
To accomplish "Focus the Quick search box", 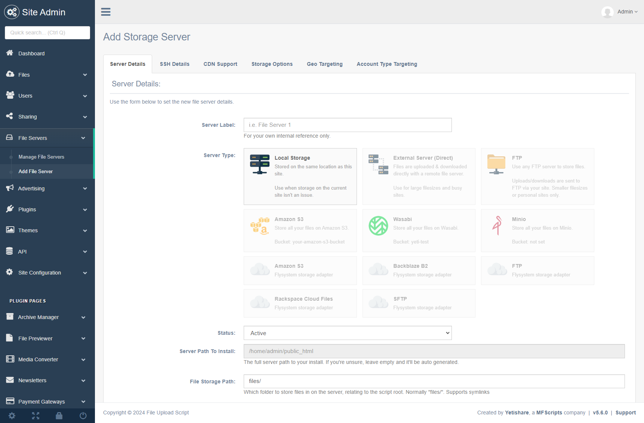I will coord(47,33).
